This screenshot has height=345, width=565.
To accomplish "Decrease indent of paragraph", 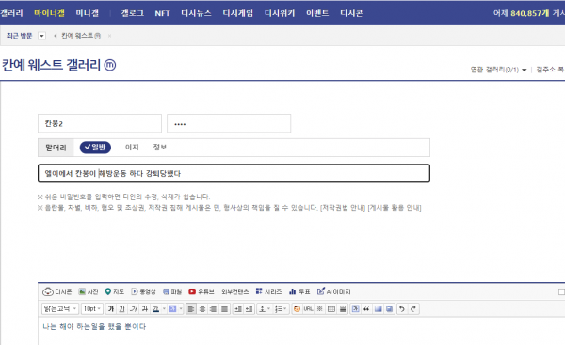I will click(249, 309).
